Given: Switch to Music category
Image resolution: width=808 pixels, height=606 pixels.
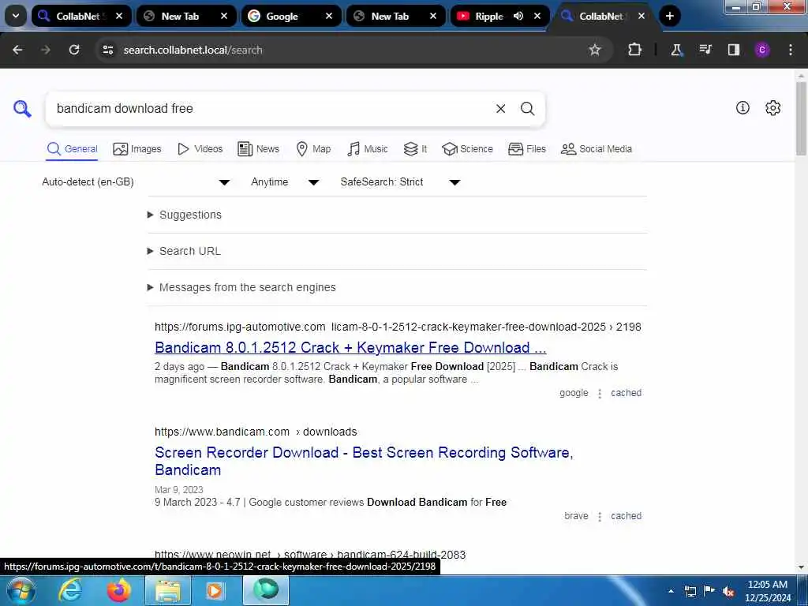Looking at the screenshot, I should (x=368, y=149).
